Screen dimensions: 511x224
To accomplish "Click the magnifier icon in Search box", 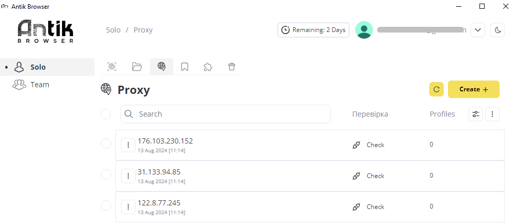I will (x=129, y=114).
